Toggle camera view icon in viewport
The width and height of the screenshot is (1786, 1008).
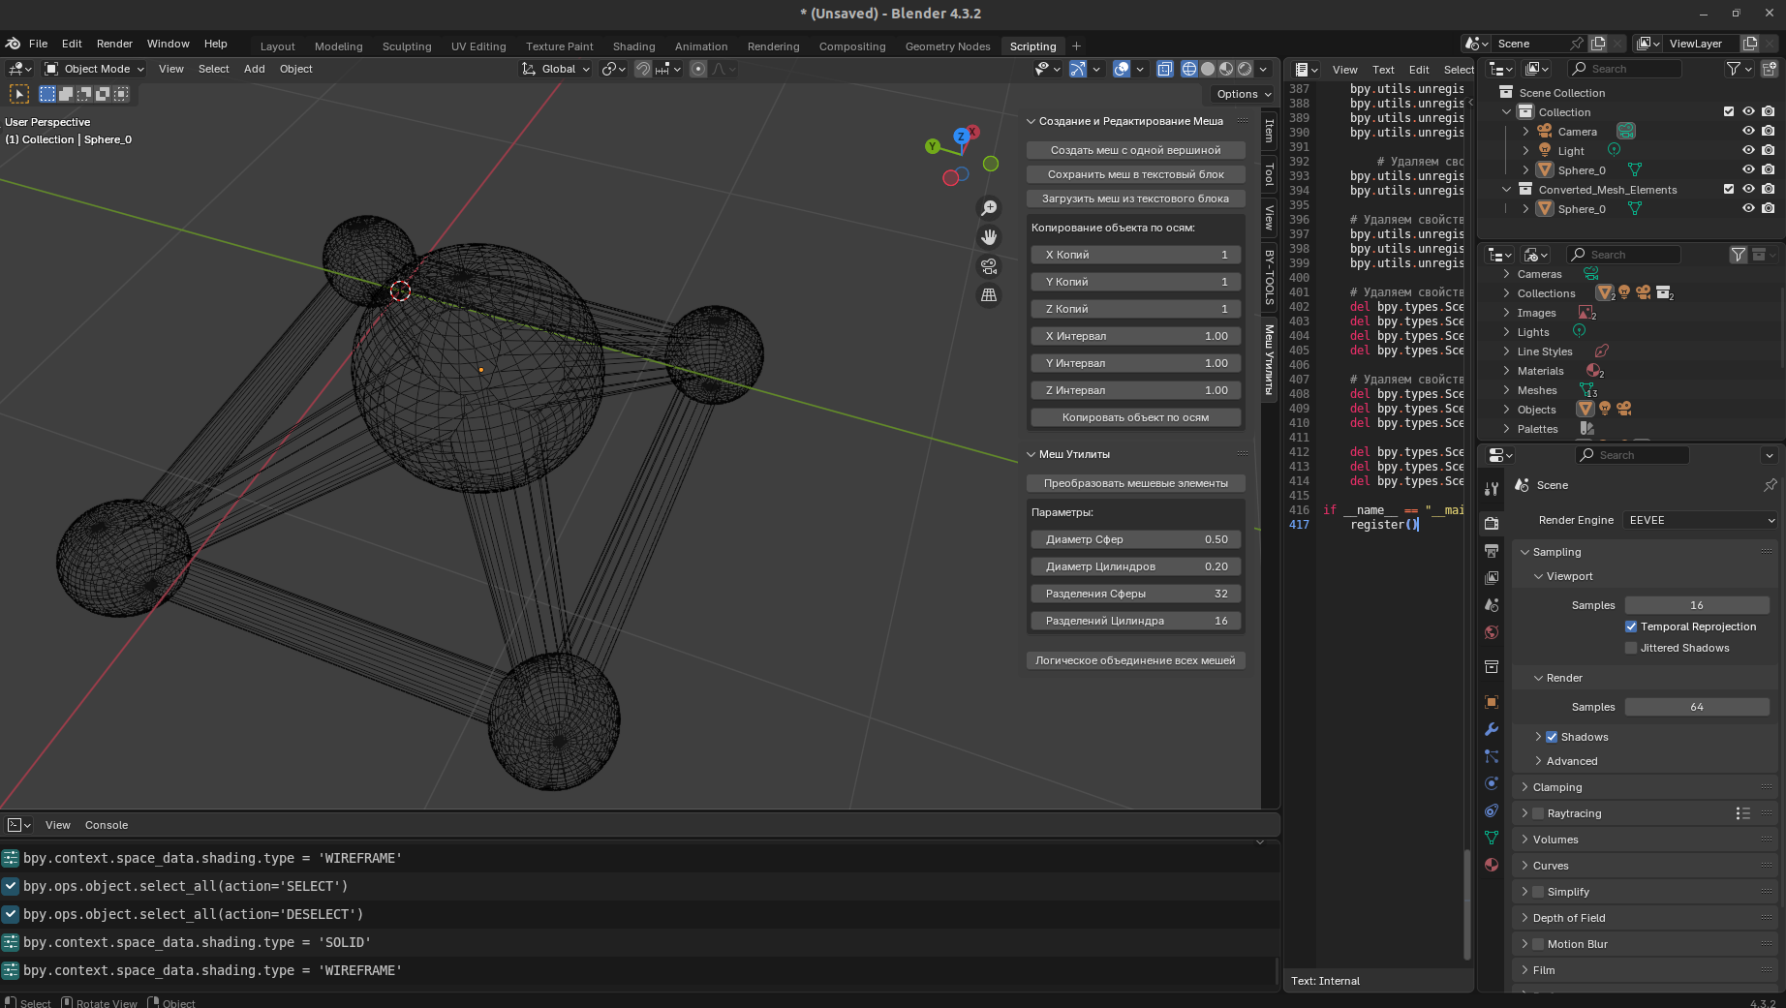pyautogui.click(x=989, y=266)
